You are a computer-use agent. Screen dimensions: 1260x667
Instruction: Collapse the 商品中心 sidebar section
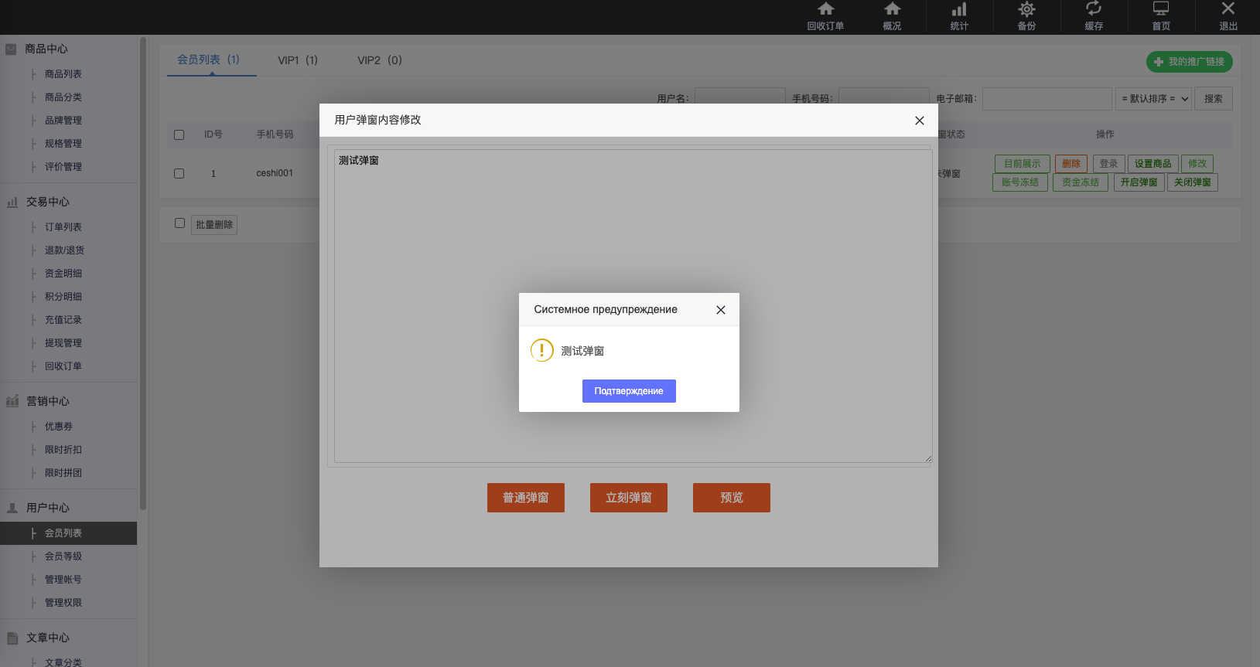pos(46,49)
